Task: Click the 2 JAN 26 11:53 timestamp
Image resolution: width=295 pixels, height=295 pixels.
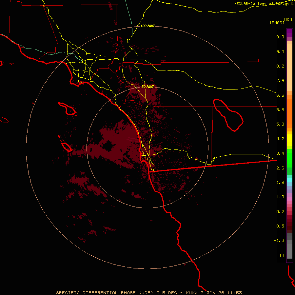Action: coord(221,293)
